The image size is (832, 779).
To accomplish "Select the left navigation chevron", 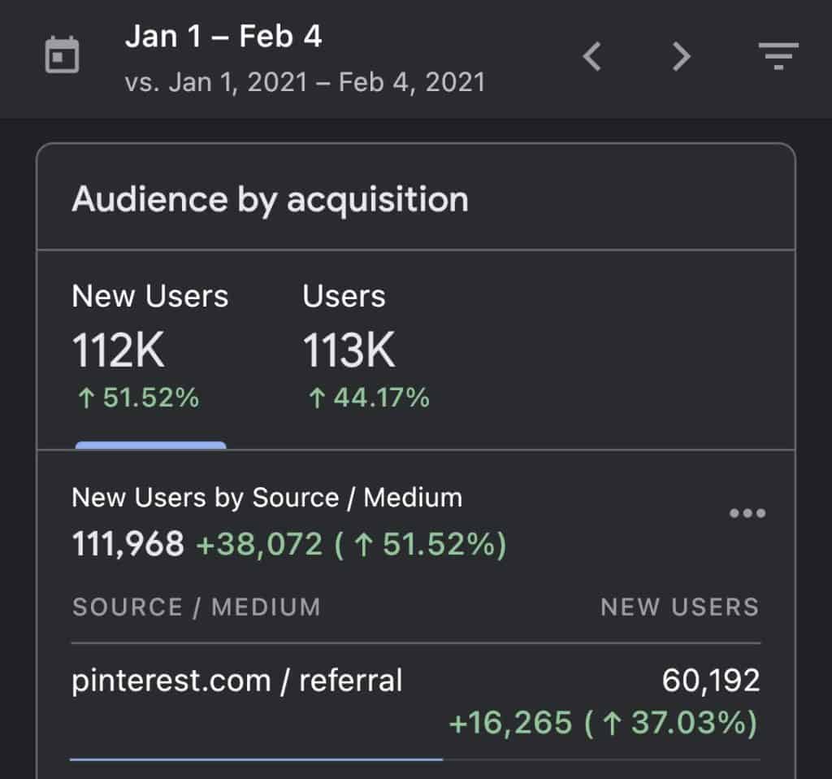I will (591, 57).
